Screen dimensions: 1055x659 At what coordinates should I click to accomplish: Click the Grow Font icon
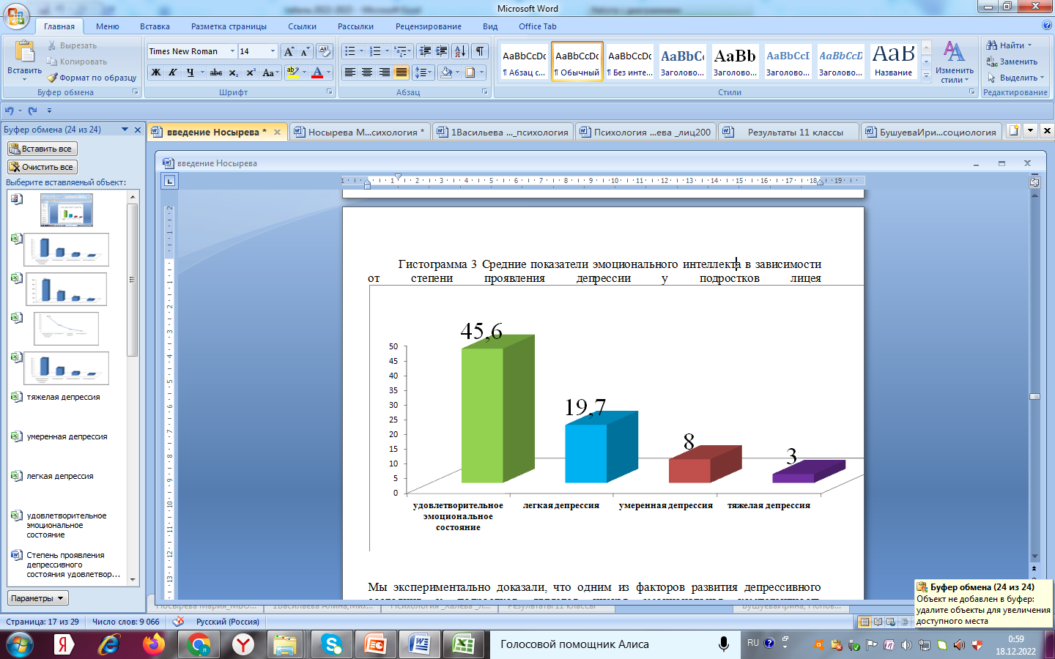tap(289, 51)
